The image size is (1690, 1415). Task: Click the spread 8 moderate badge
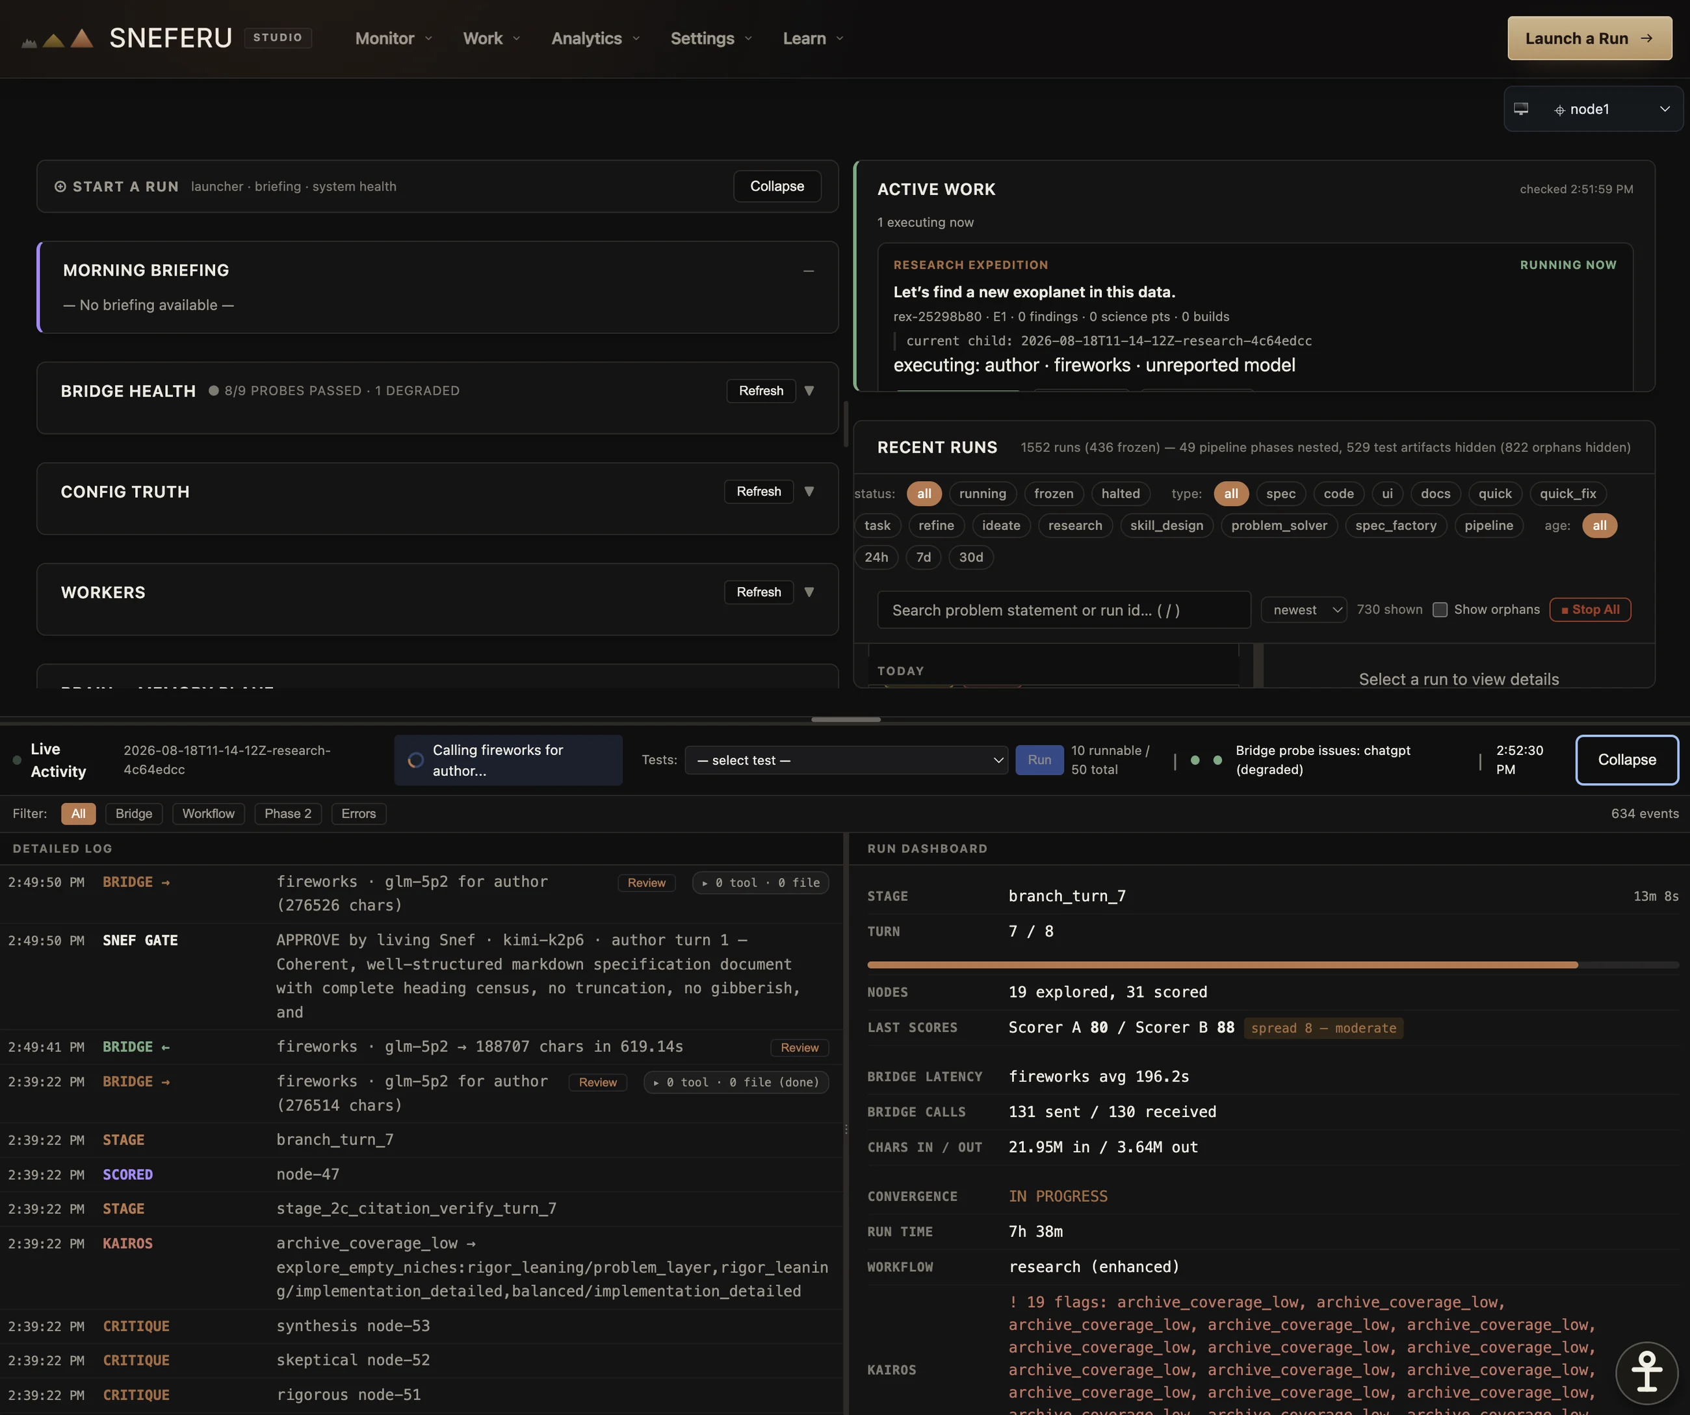[x=1323, y=1028]
